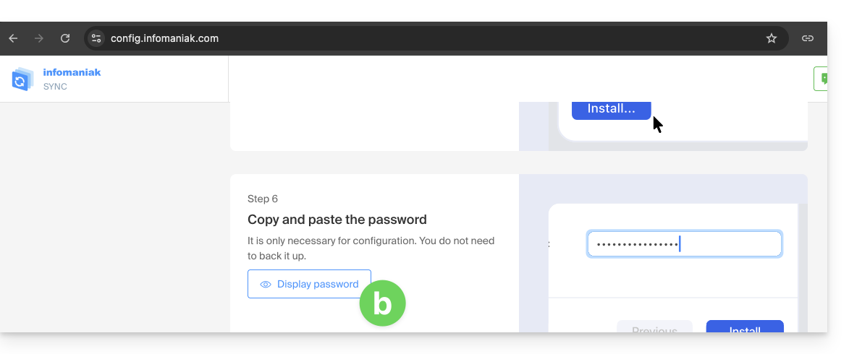Click the greyed-out Previous button
The height and width of the screenshot is (354, 849).
(654, 327)
